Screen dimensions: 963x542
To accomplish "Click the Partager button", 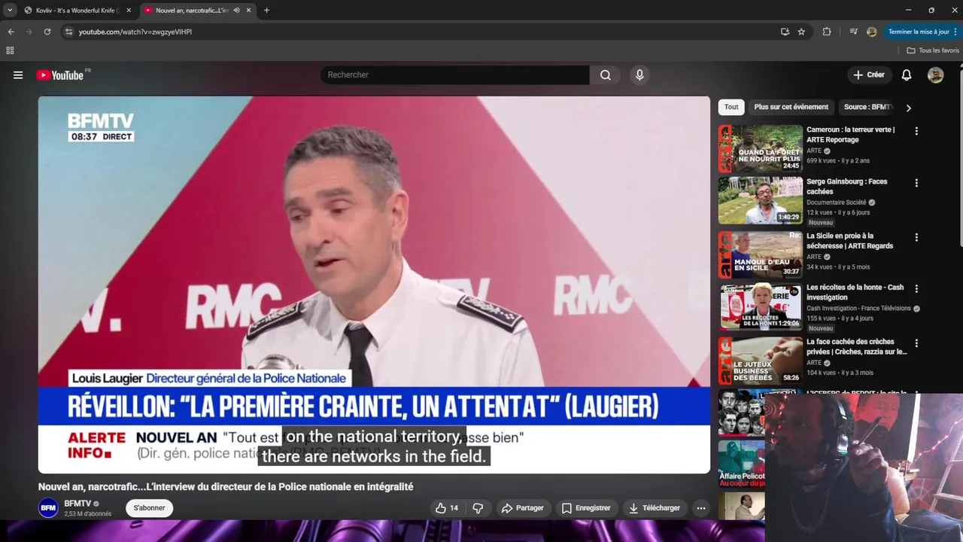I will pyautogui.click(x=522, y=508).
